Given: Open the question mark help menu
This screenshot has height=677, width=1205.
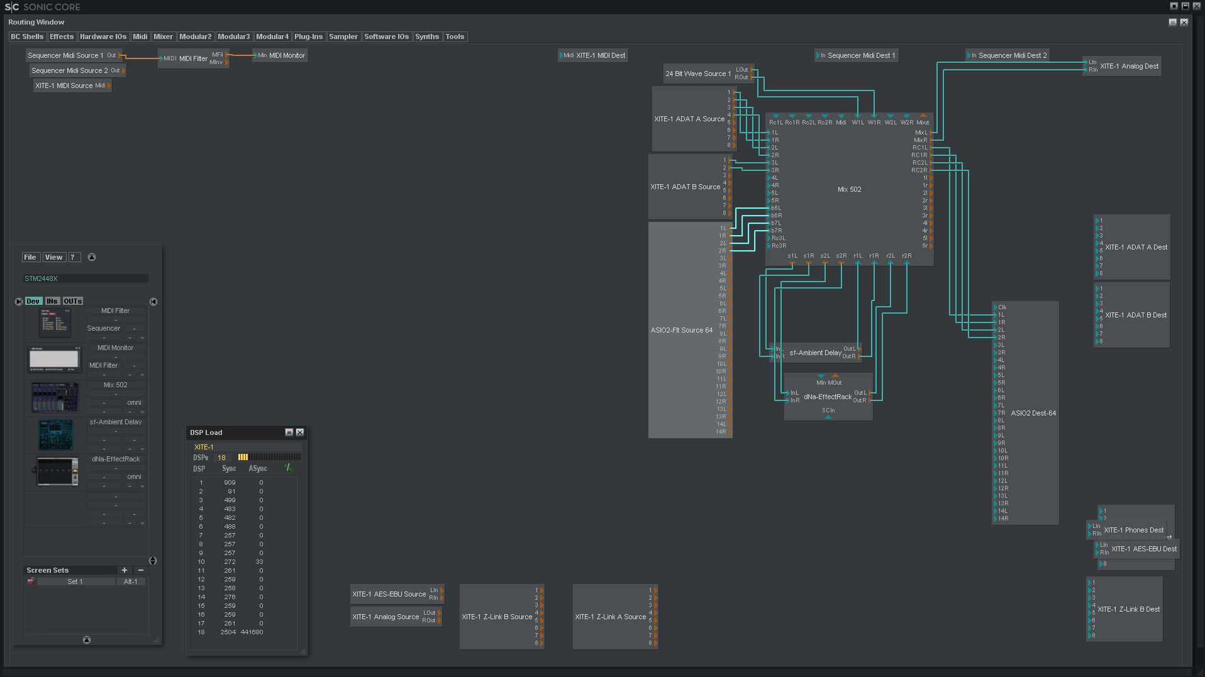Looking at the screenshot, I should 74,257.
